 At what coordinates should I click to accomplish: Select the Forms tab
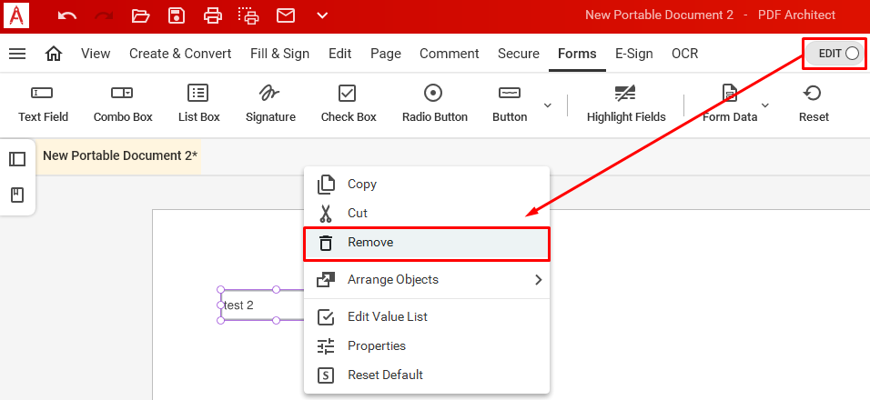pyautogui.click(x=577, y=54)
